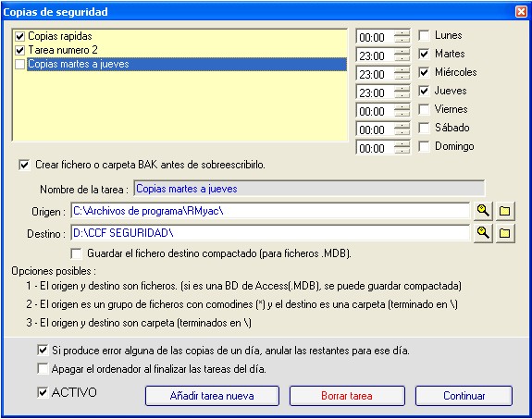Decrease the Viernes time with down spinner
532x419 pixels.
click(402, 114)
